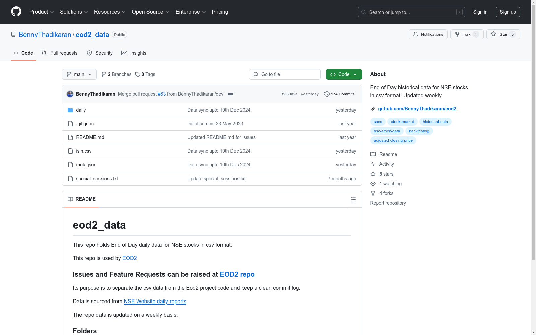Click the file icon beside special_sessions.txt
The width and height of the screenshot is (536, 335).
[70, 179]
